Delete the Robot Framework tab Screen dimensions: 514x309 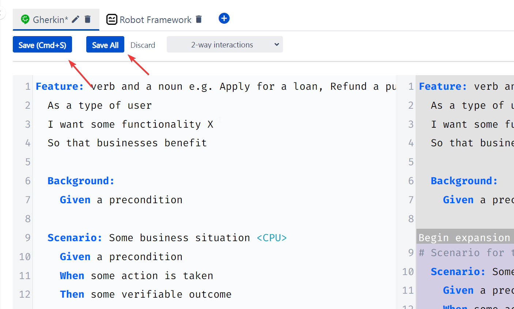click(199, 19)
